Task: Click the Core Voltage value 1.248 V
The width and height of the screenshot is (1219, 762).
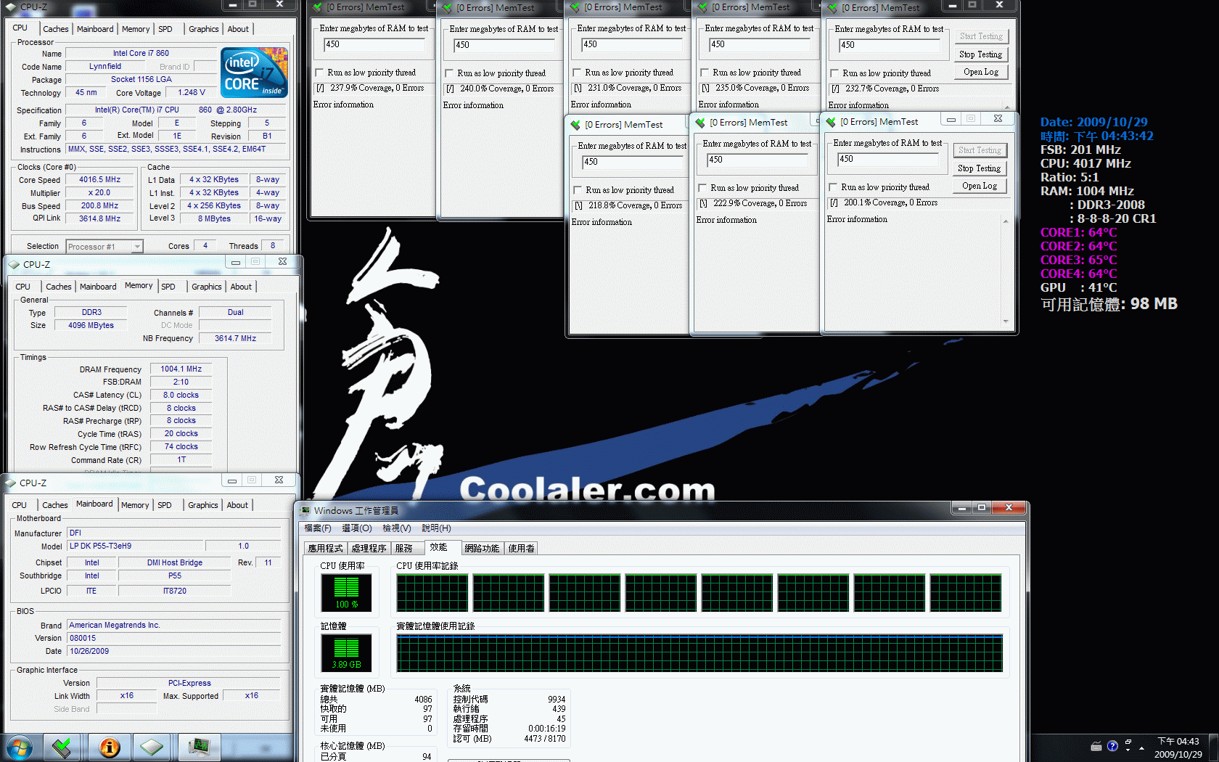Action: [x=192, y=93]
